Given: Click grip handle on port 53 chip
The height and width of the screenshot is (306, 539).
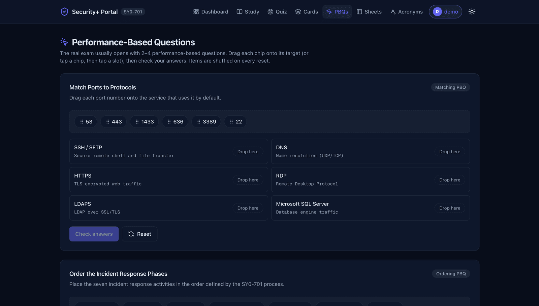Looking at the screenshot, I should click(x=82, y=122).
